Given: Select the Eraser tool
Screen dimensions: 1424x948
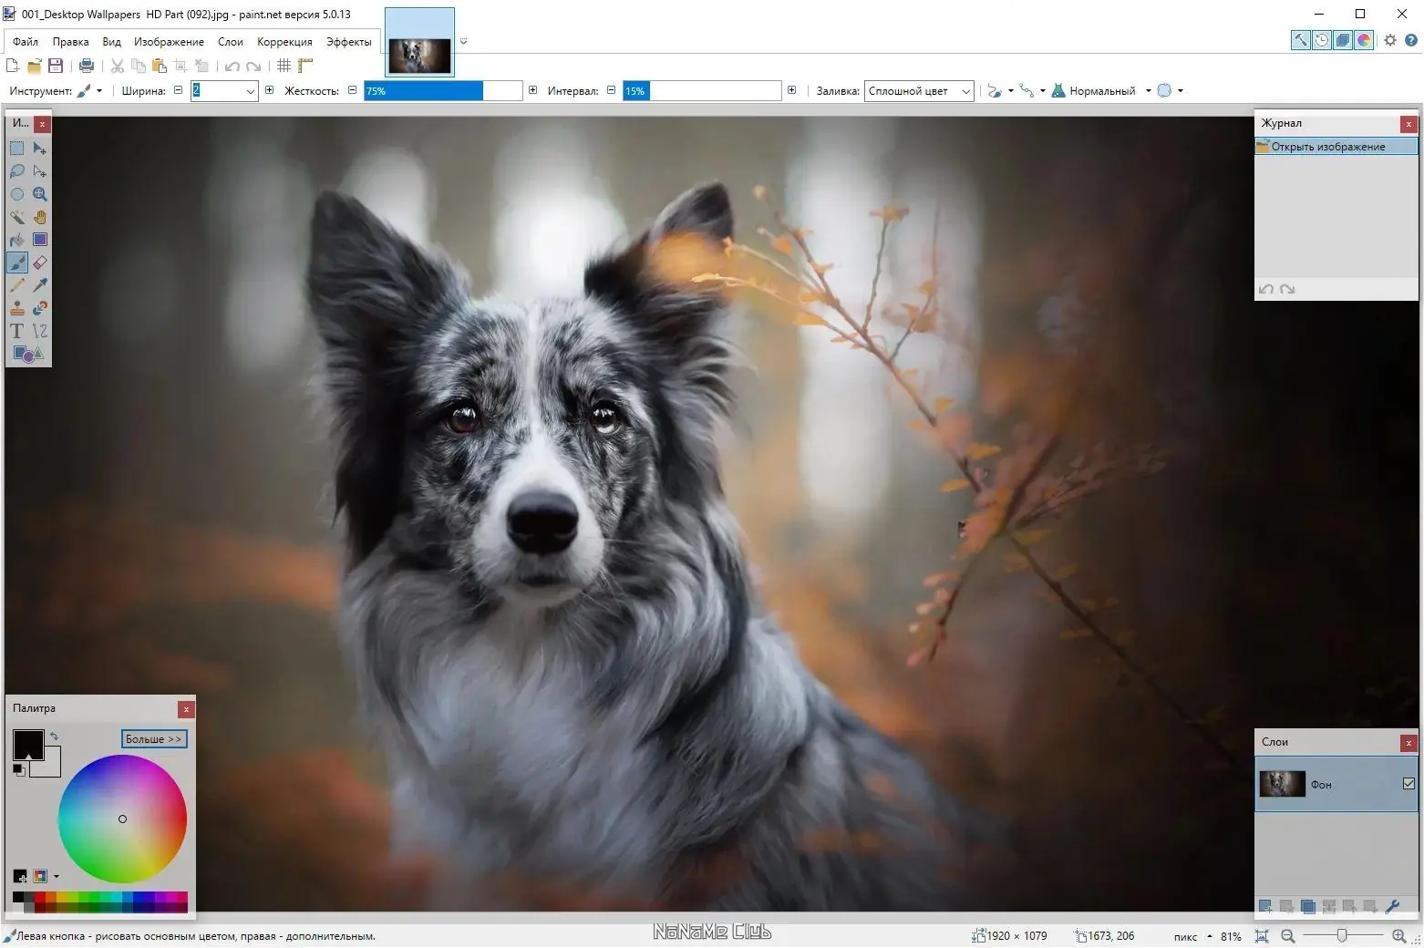Looking at the screenshot, I should (x=40, y=263).
